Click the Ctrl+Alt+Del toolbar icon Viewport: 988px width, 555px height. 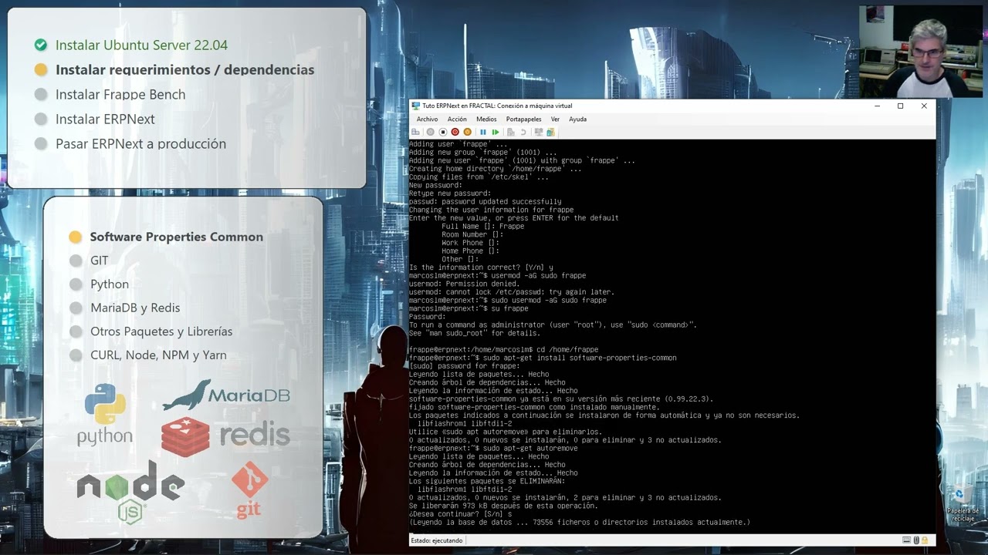(x=415, y=132)
